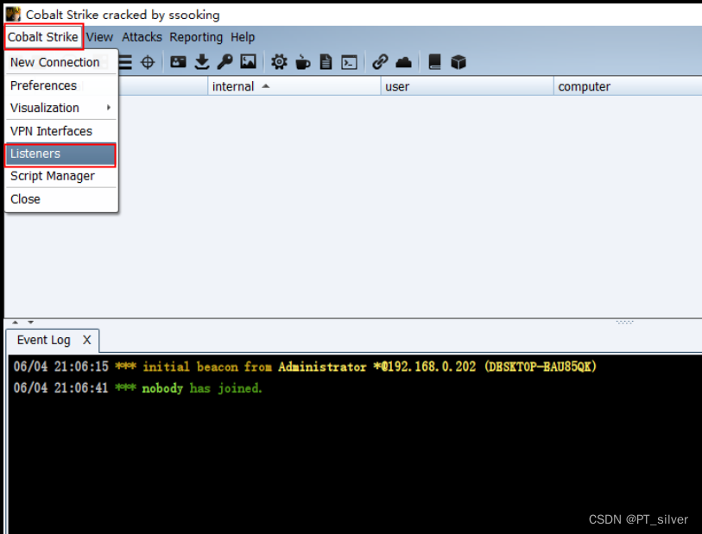Collapse the split pane with up arrow
This screenshot has height=534, width=702.
click(16, 322)
